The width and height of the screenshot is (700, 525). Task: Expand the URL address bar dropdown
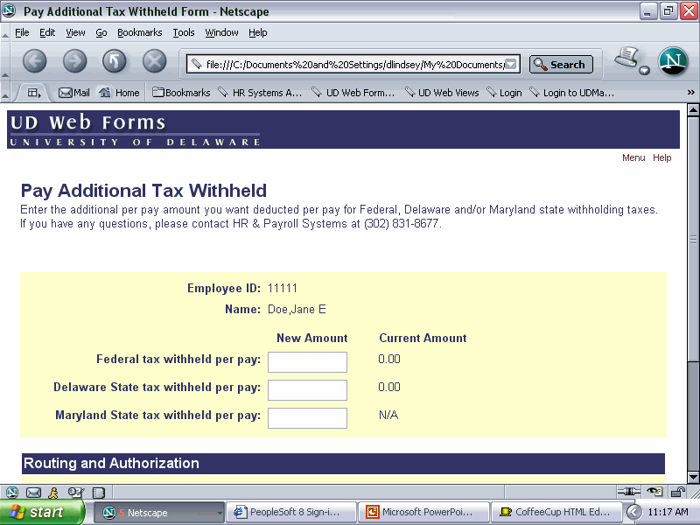tap(513, 64)
